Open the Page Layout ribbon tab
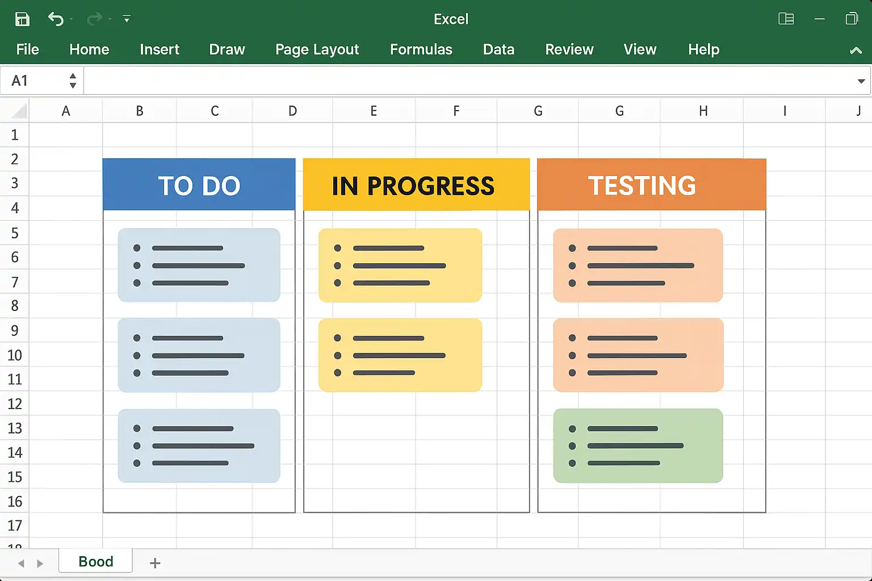Screen dimensions: 872x581 pos(317,49)
